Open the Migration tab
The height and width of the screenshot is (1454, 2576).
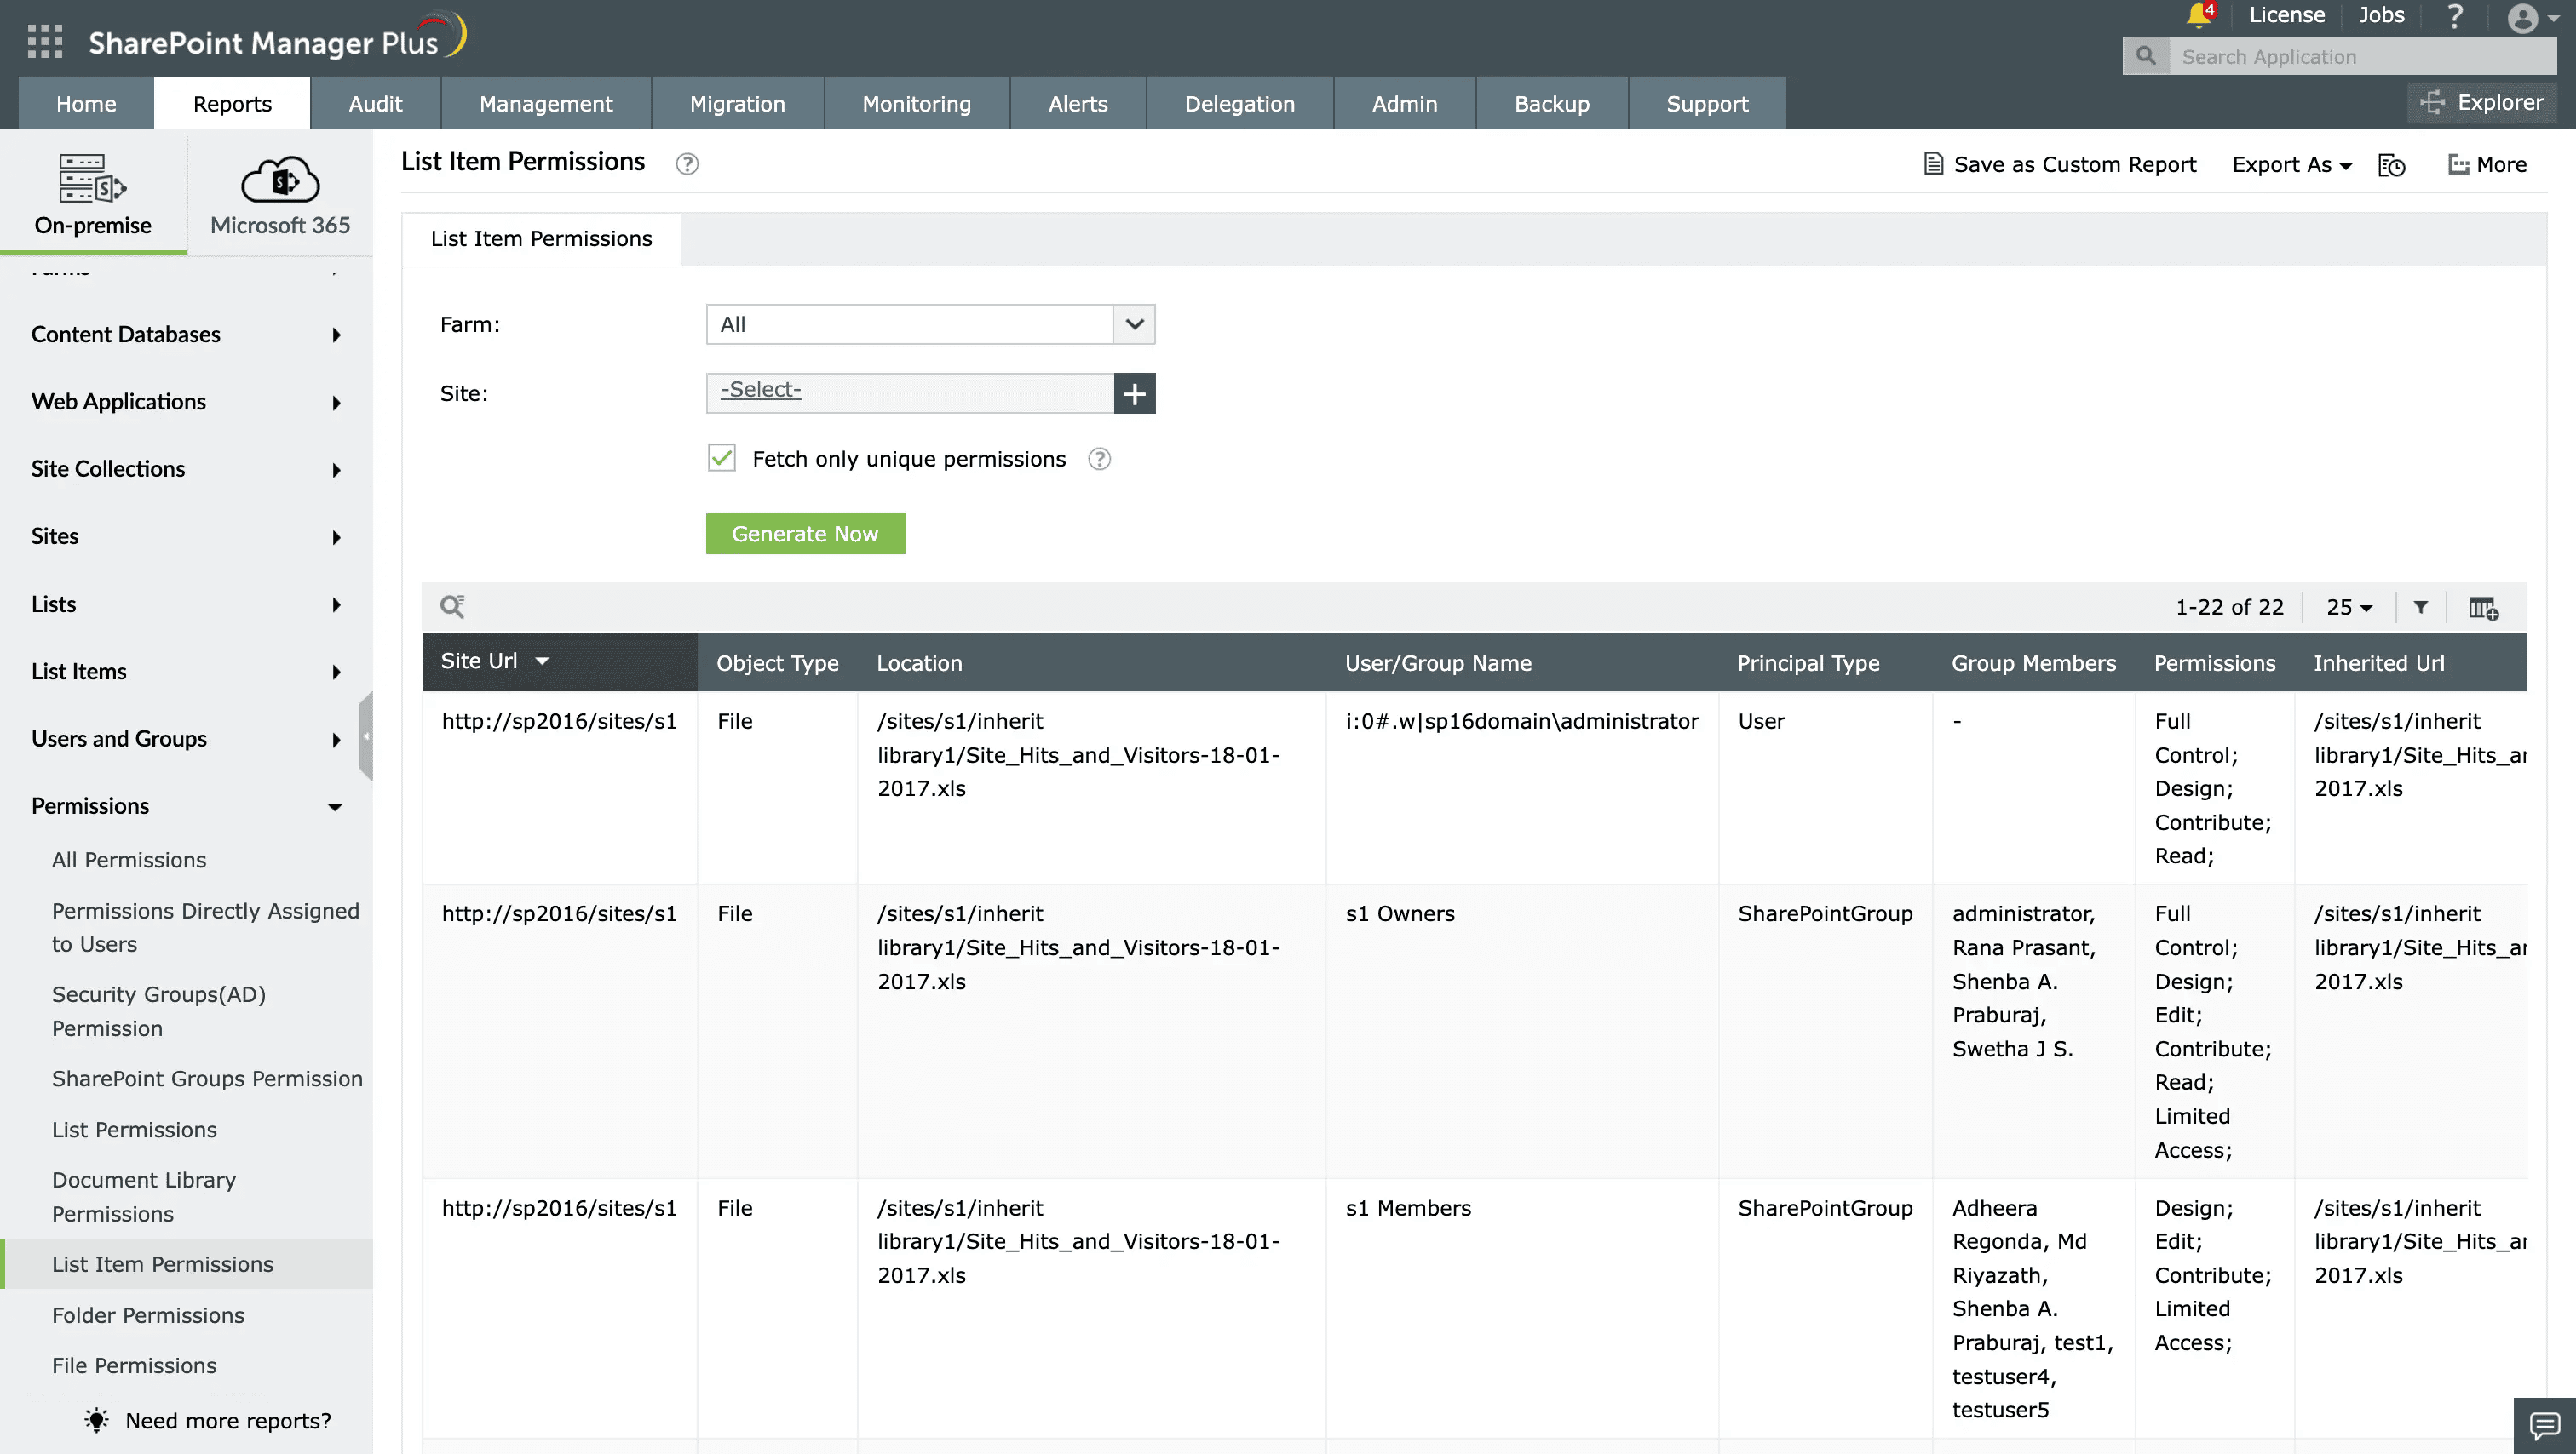pyautogui.click(x=737, y=104)
